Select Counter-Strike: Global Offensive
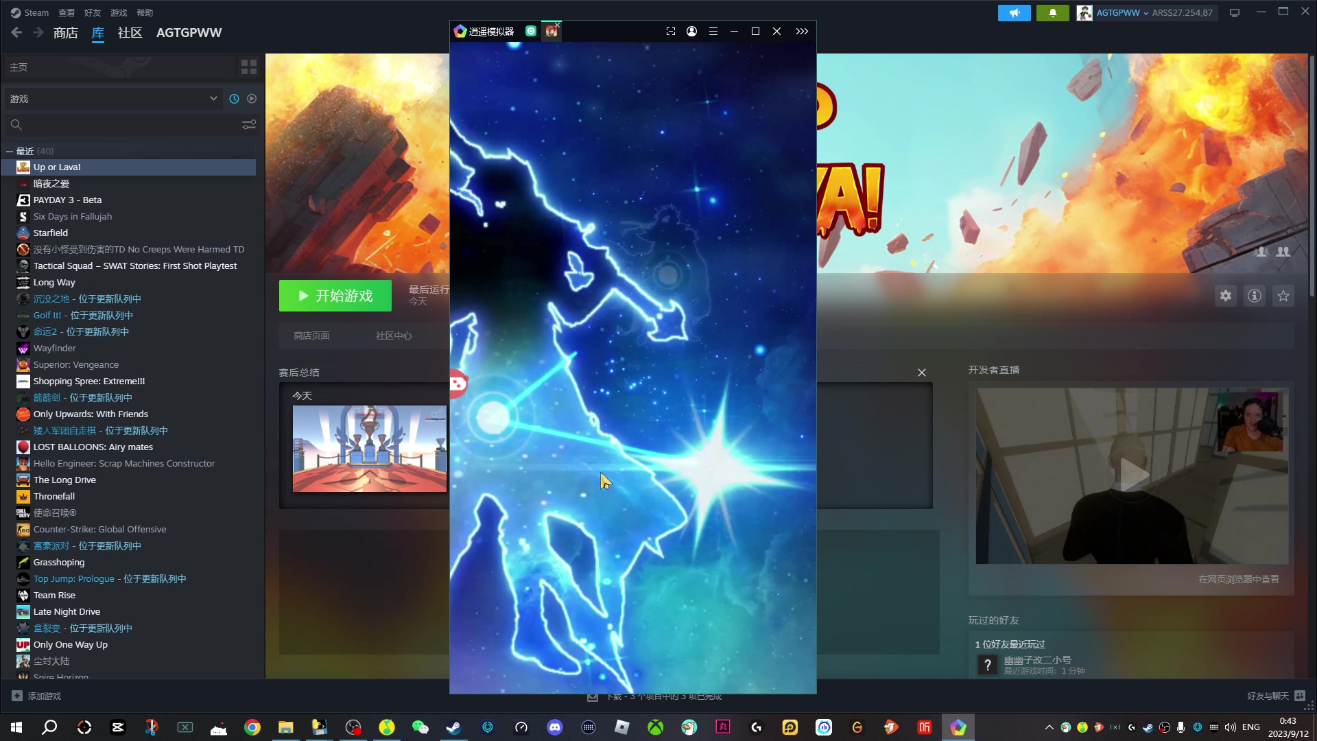The height and width of the screenshot is (741, 1317). [99, 529]
